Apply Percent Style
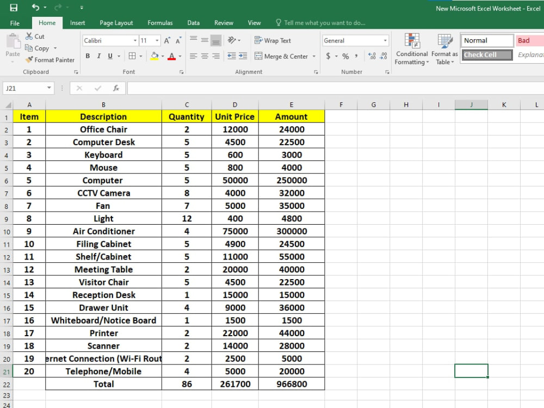Viewport: 544px width, 408px height. [x=345, y=56]
